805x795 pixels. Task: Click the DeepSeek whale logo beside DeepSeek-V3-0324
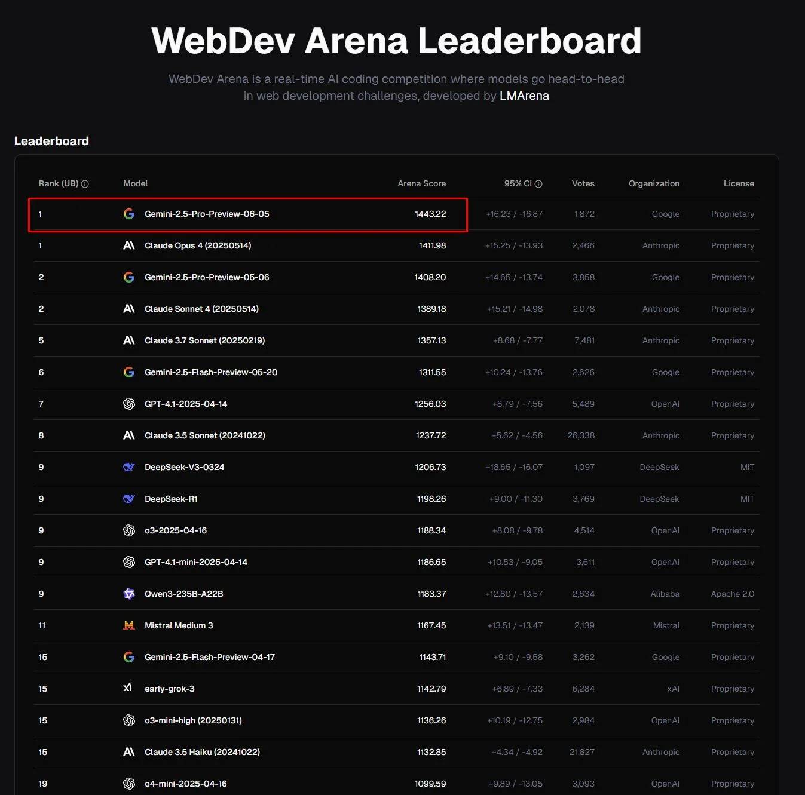(128, 467)
